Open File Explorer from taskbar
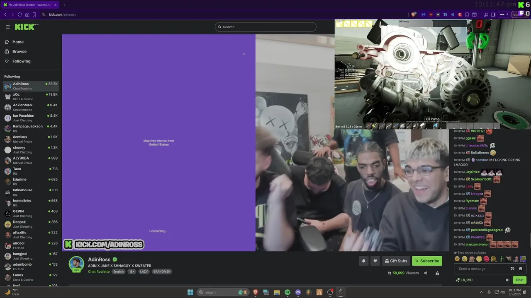Image resolution: width=531 pixels, height=298 pixels. tap(277, 292)
